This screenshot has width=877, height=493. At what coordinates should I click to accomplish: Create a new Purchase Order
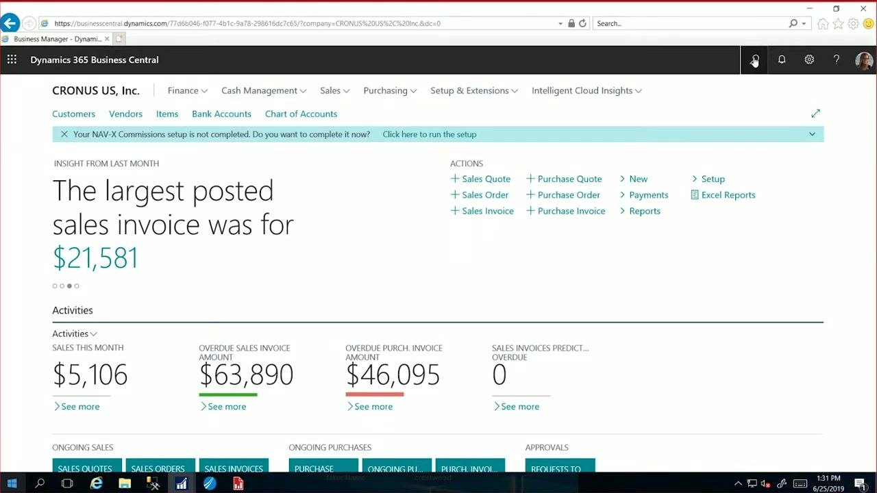point(563,195)
